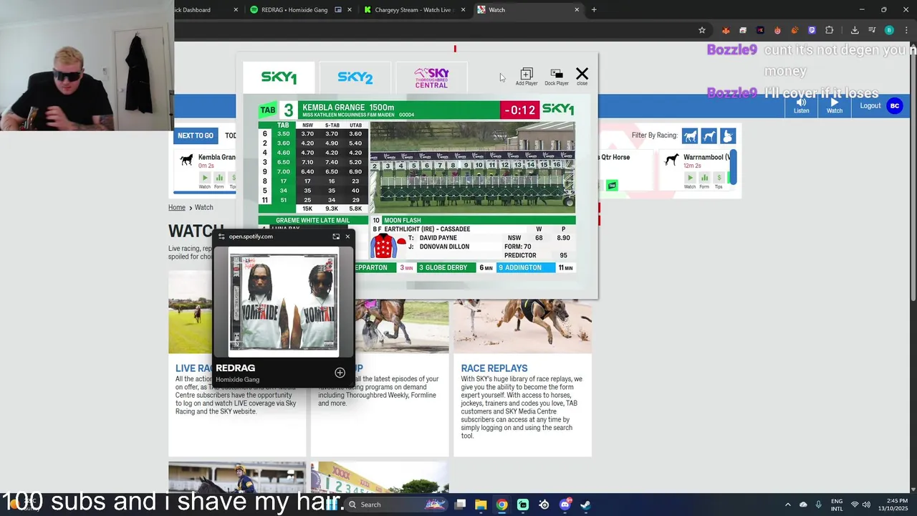Open a new browser tab

coord(594,10)
